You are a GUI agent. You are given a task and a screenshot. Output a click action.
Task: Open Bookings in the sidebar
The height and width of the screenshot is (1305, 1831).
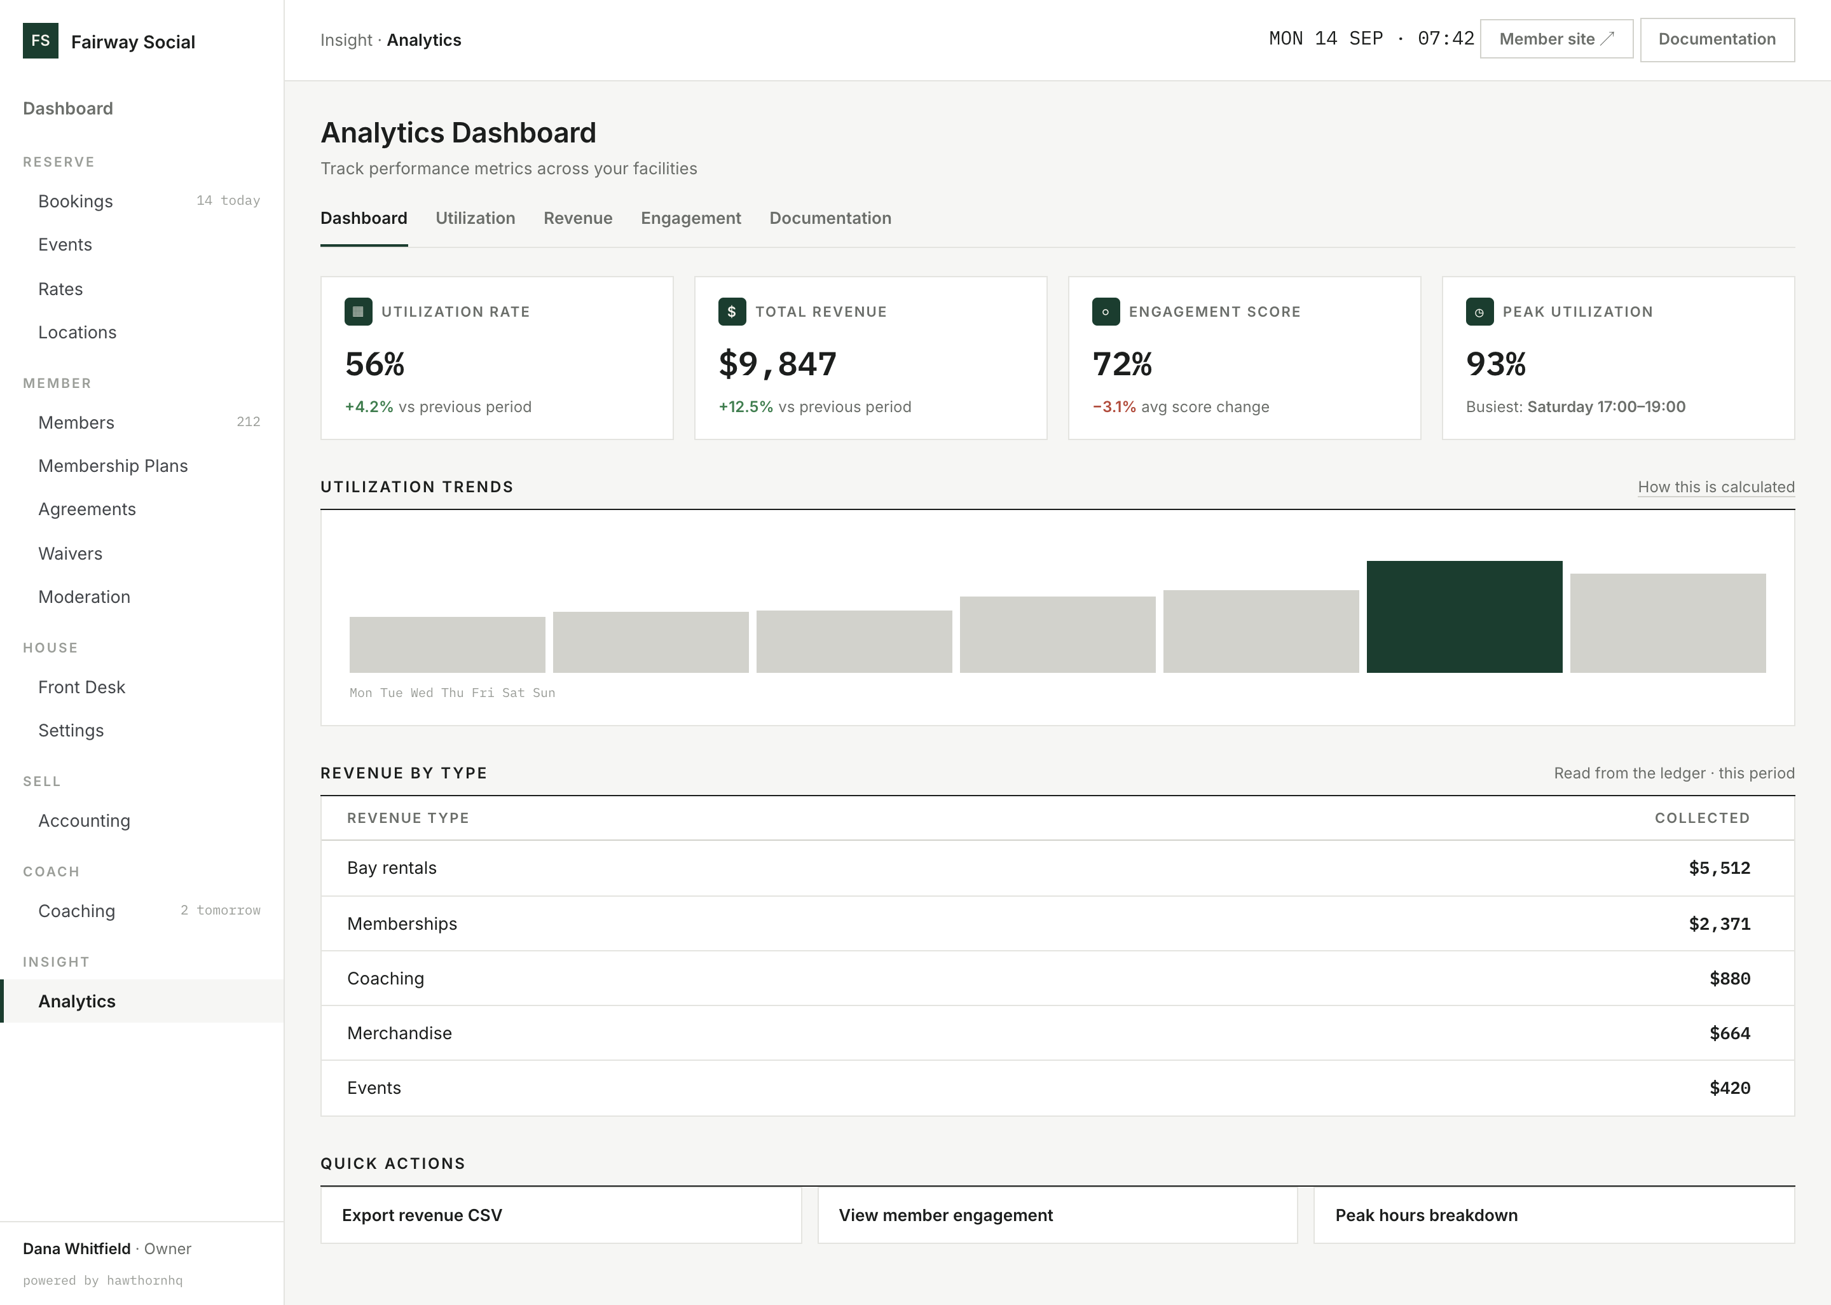[x=141, y=201]
